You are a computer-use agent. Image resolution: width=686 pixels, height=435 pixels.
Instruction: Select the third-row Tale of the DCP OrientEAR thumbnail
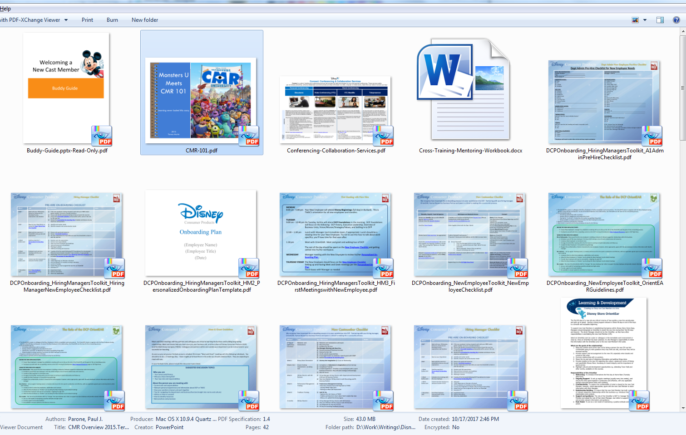[67, 367]
